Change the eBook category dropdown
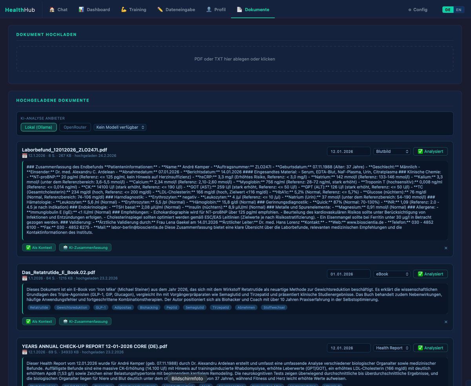 click(392, 274)
